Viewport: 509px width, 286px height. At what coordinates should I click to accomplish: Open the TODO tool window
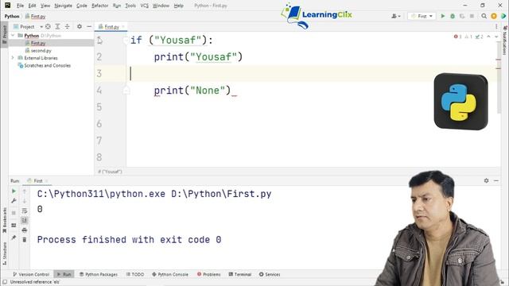click(x=135, y=274)
